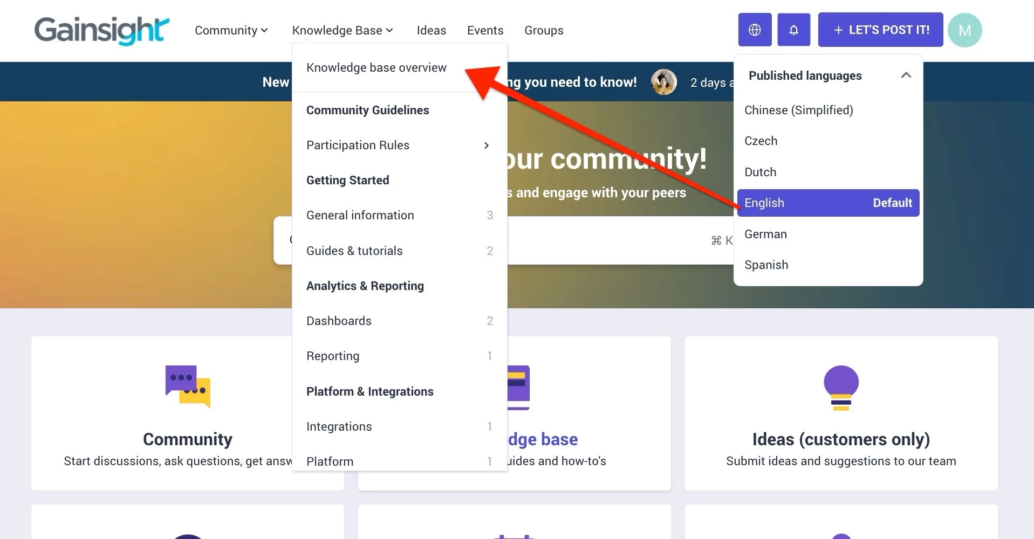Collapse the Knowledge Base nav dropdown
The height and width of the screenshot is (539, 1034).
point(343,30)
